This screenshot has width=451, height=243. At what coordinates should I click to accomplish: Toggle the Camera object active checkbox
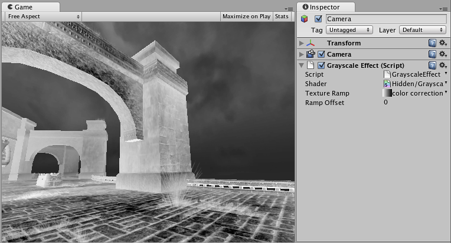point(318,19)
